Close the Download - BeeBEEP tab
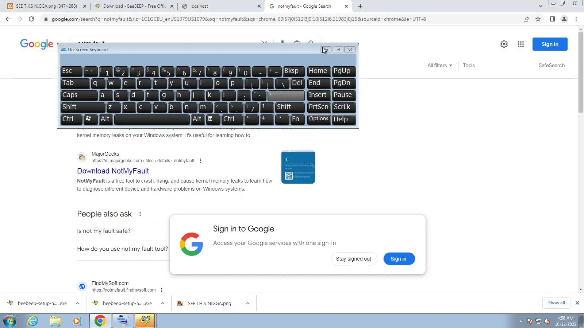The image size is (584, 328). click(x=172, y=6)
